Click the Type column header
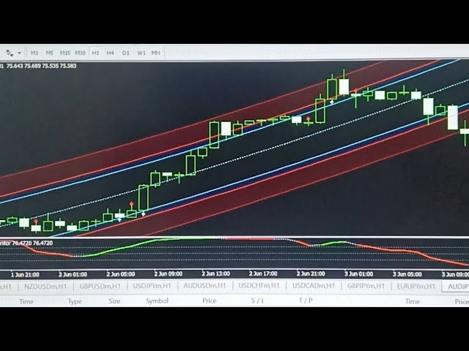 (x=75, y=301)
